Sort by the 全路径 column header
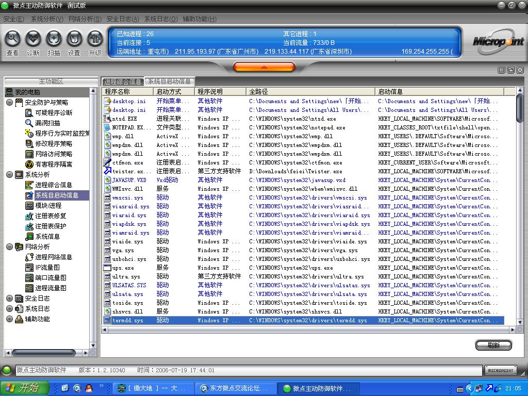 (310, 92)
